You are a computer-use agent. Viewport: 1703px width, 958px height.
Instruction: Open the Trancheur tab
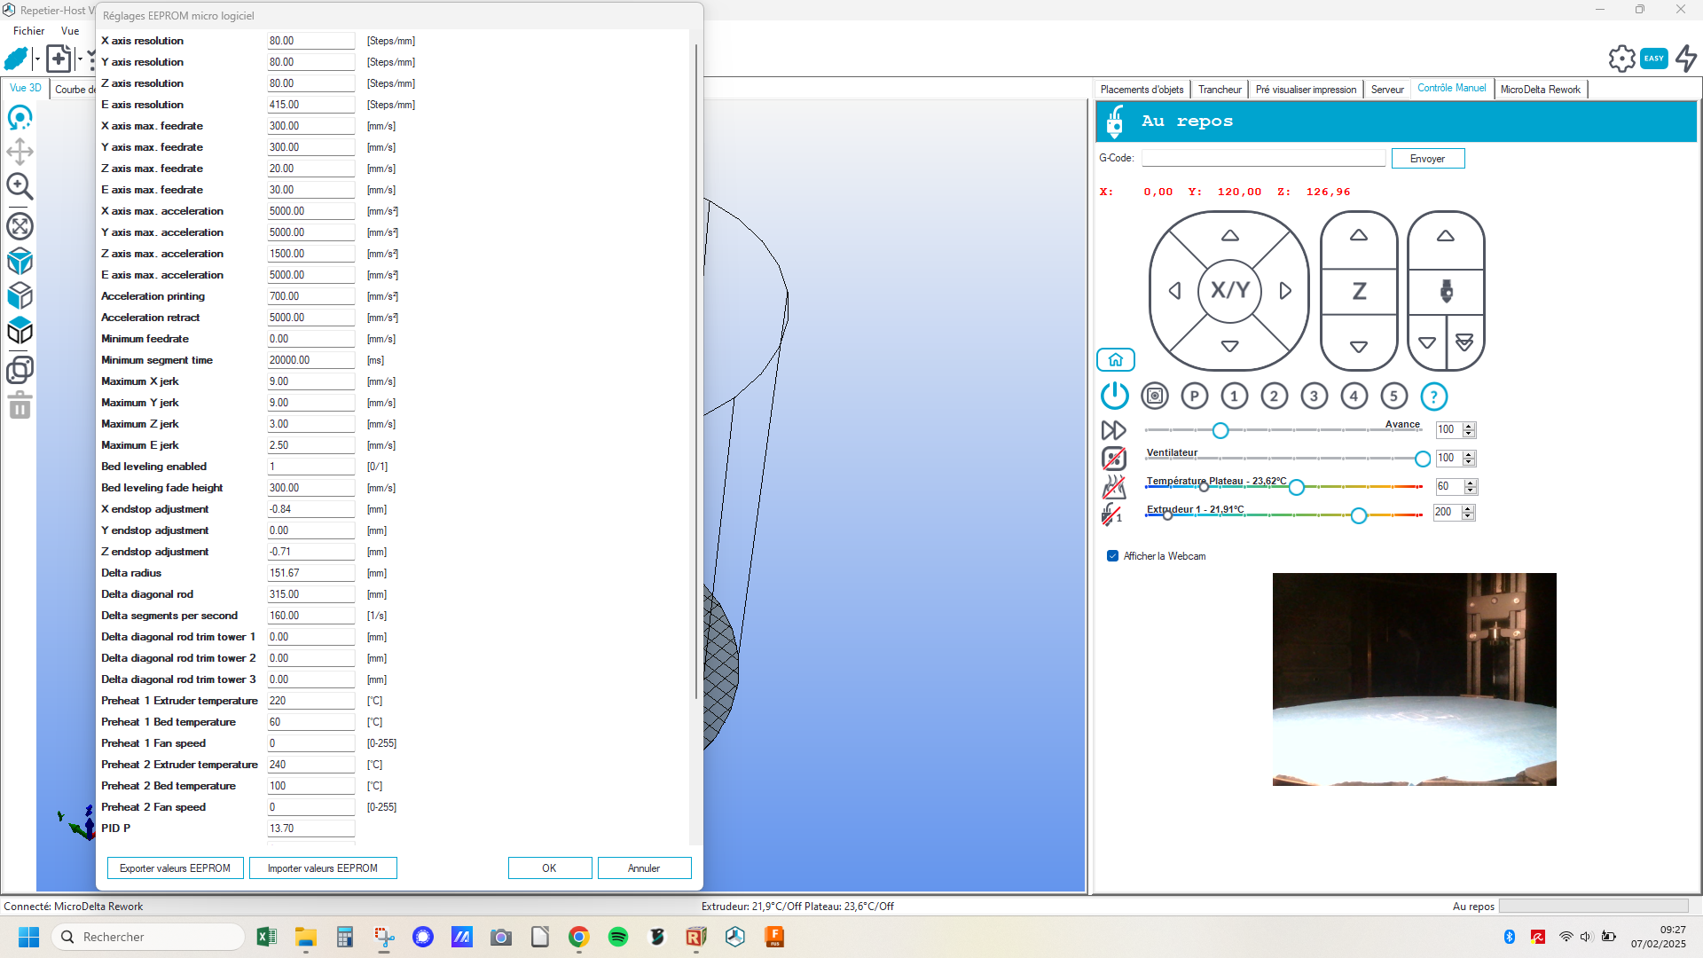coord(1219,90)
